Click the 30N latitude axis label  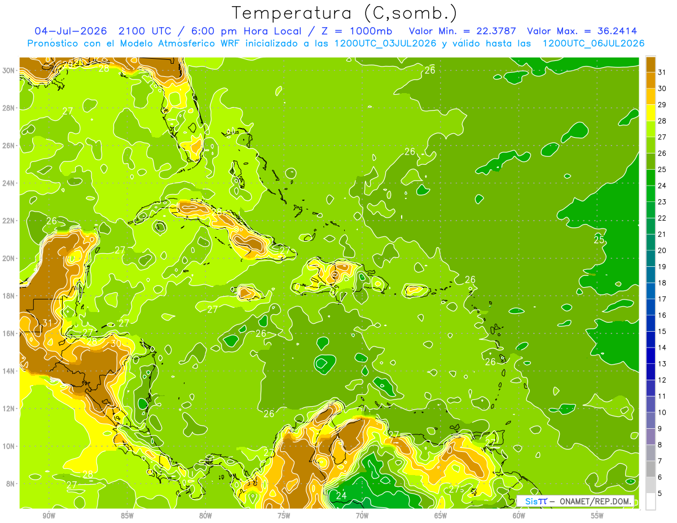[8, 70]
